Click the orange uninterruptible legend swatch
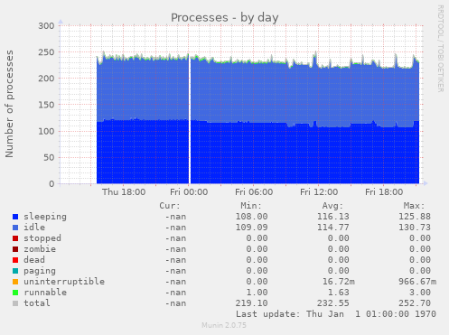 (15, 282)
